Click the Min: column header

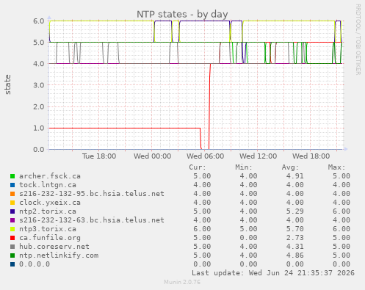[x=244, y=167]
